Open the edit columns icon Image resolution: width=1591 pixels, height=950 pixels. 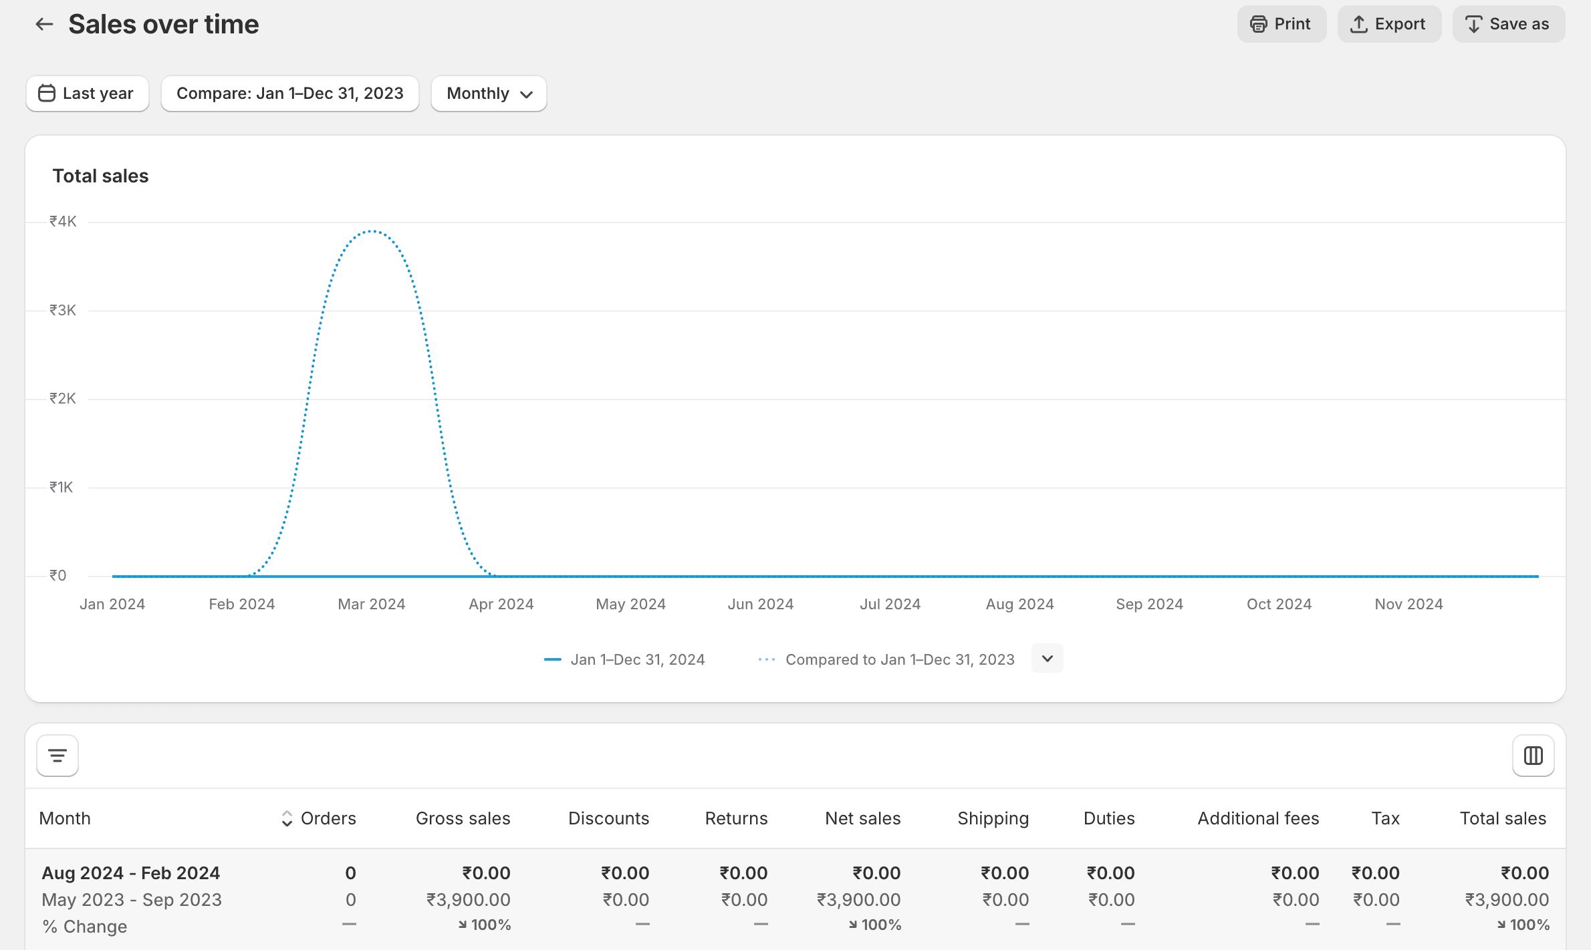1533,756
